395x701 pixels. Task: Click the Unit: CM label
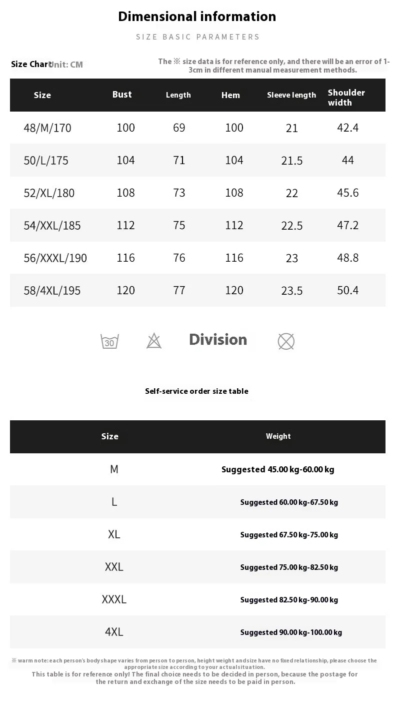[x=67, y=65]
